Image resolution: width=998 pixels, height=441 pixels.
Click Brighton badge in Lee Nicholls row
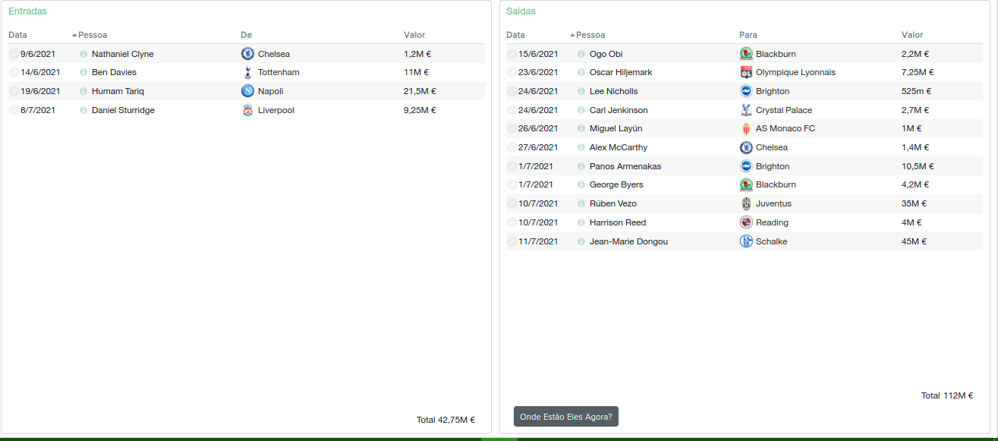[746, 91]
